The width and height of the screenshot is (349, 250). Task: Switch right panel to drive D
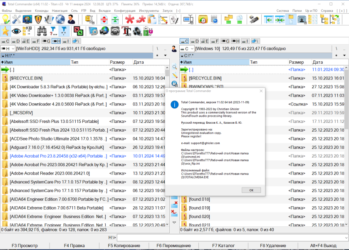pyautogui.click(x=195, y=41)
